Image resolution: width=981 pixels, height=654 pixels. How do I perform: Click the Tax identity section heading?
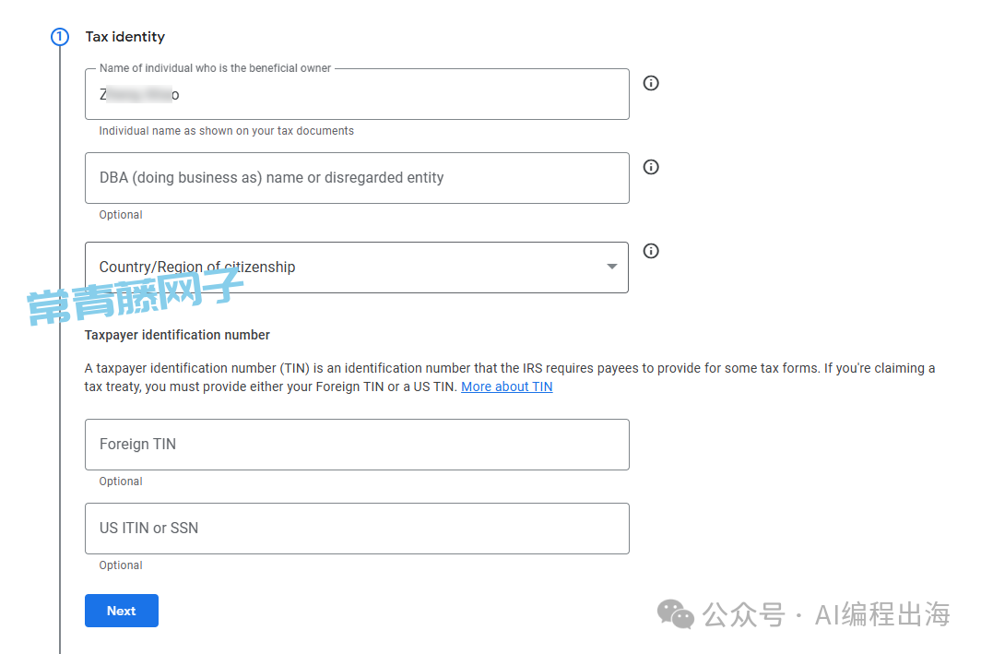click(x=125, y=37)
